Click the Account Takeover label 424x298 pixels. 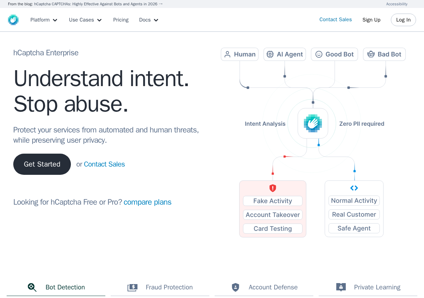click(273, 215)
